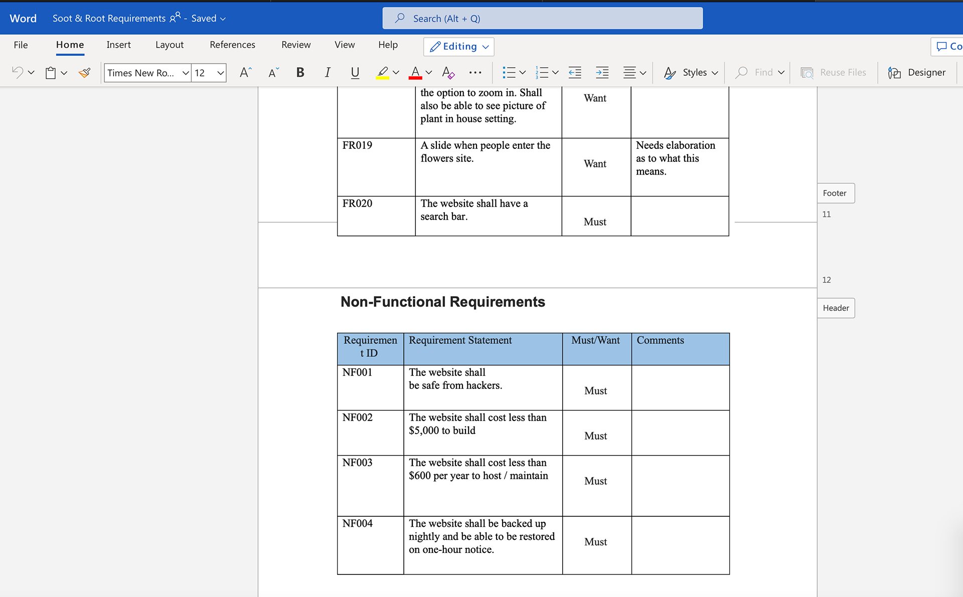The height and width of the screenshot is (597, 963).
Task: Increase font size with Grow Font icon
Action: point(245,73)
